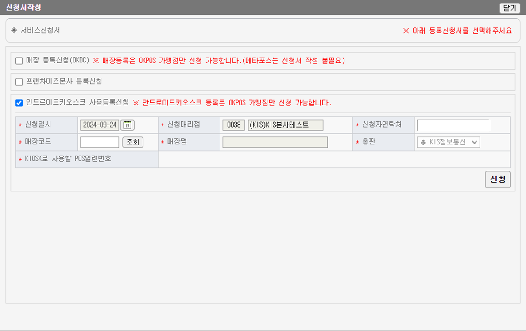Click the 0038 agency code field
Viewport: 526px width, 331px height.
233,125
